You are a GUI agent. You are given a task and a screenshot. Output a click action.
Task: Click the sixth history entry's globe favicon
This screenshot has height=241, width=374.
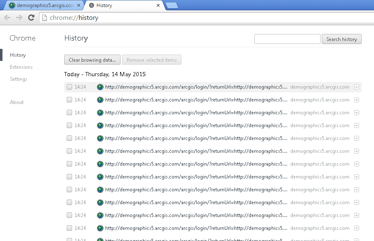point(100,152)
